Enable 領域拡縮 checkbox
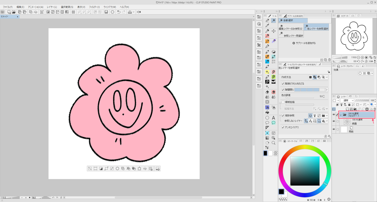 tap(283, 102)
